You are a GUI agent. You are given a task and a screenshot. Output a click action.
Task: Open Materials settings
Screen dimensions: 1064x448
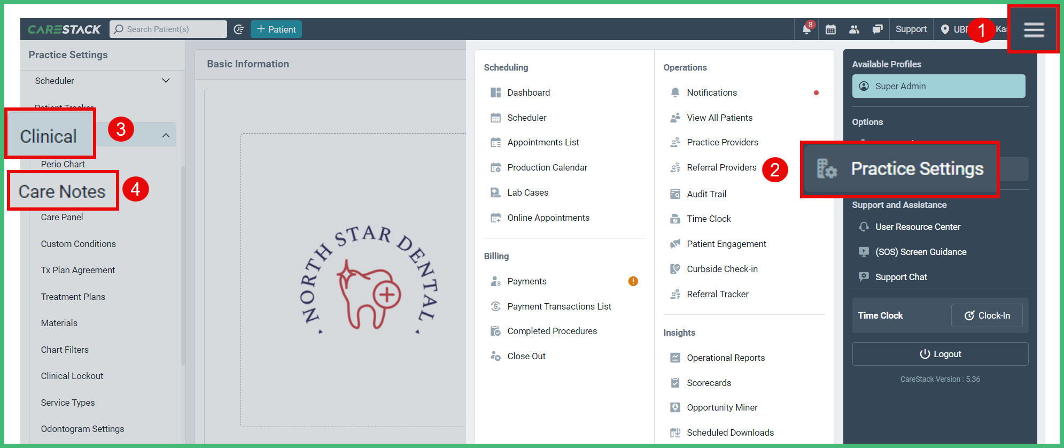tap(59, 323)
